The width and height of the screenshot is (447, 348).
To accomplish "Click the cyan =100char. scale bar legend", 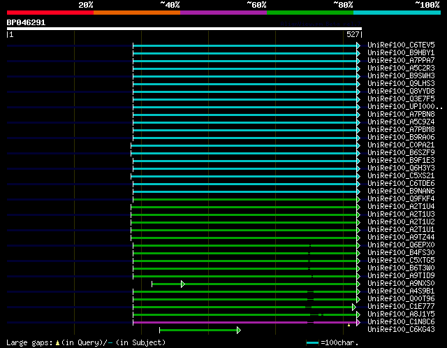I will click(x=312, y=342).
